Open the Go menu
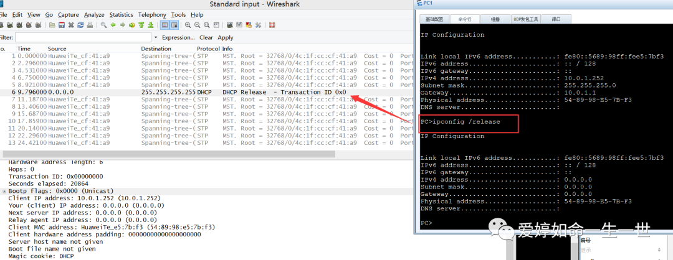Screen dimensions: 673x260 (49, 14)
